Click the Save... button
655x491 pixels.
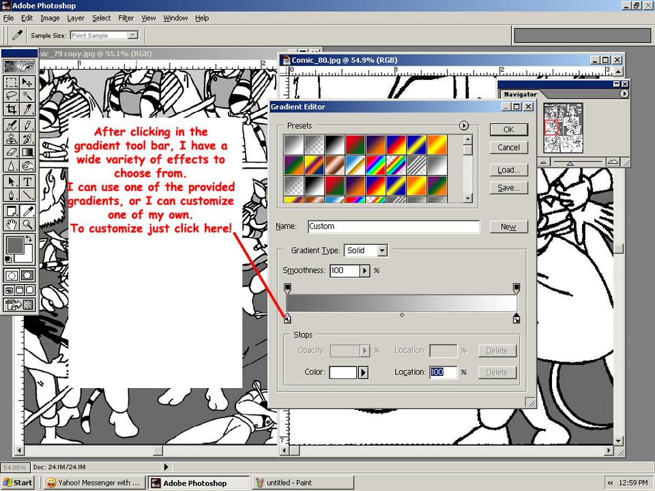(509, 188)
